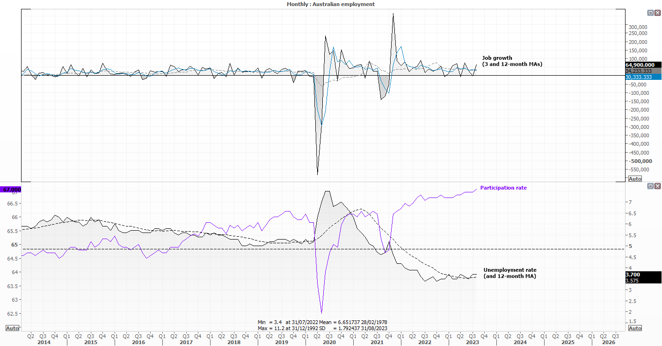The width and height of the screenshot is (662, 346).
Task: Click the 6.5 unemployment axis tick label
Action: tap(632, 213)
